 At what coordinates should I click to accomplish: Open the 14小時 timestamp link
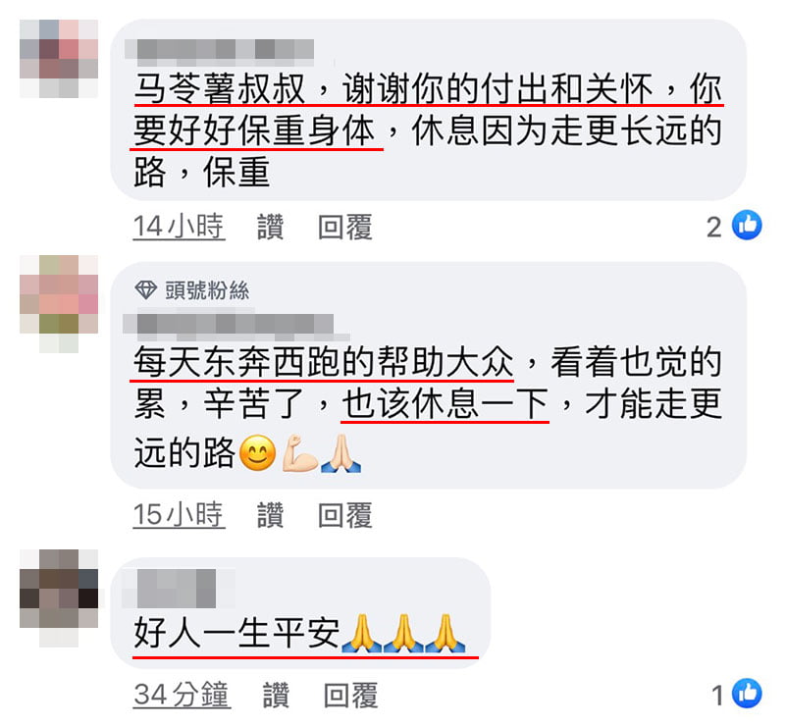[179, 227]
